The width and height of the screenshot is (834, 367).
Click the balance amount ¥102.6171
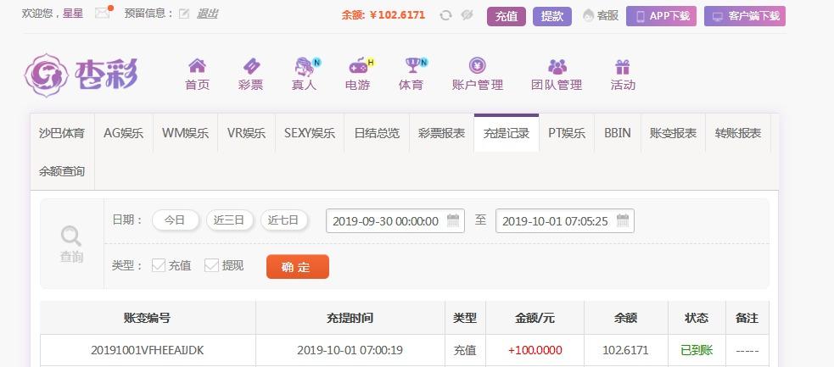click(397, 15)
